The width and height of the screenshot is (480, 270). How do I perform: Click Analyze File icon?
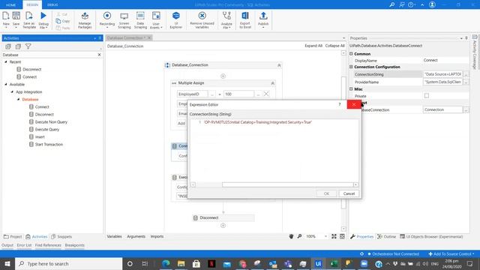tap(226, 16)
